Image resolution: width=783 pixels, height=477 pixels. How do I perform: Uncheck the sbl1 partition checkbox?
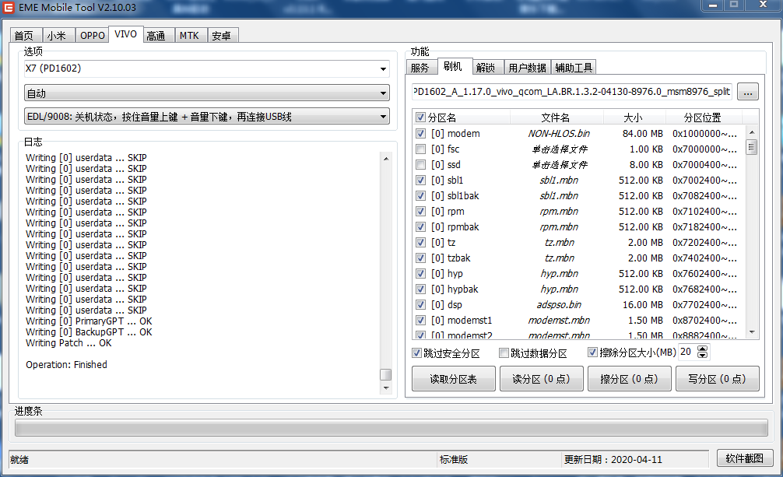(420, 180)
